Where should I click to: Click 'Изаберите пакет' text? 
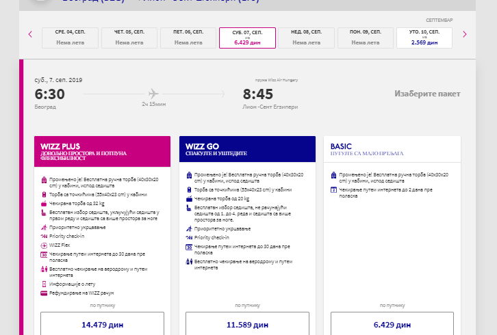427,94
